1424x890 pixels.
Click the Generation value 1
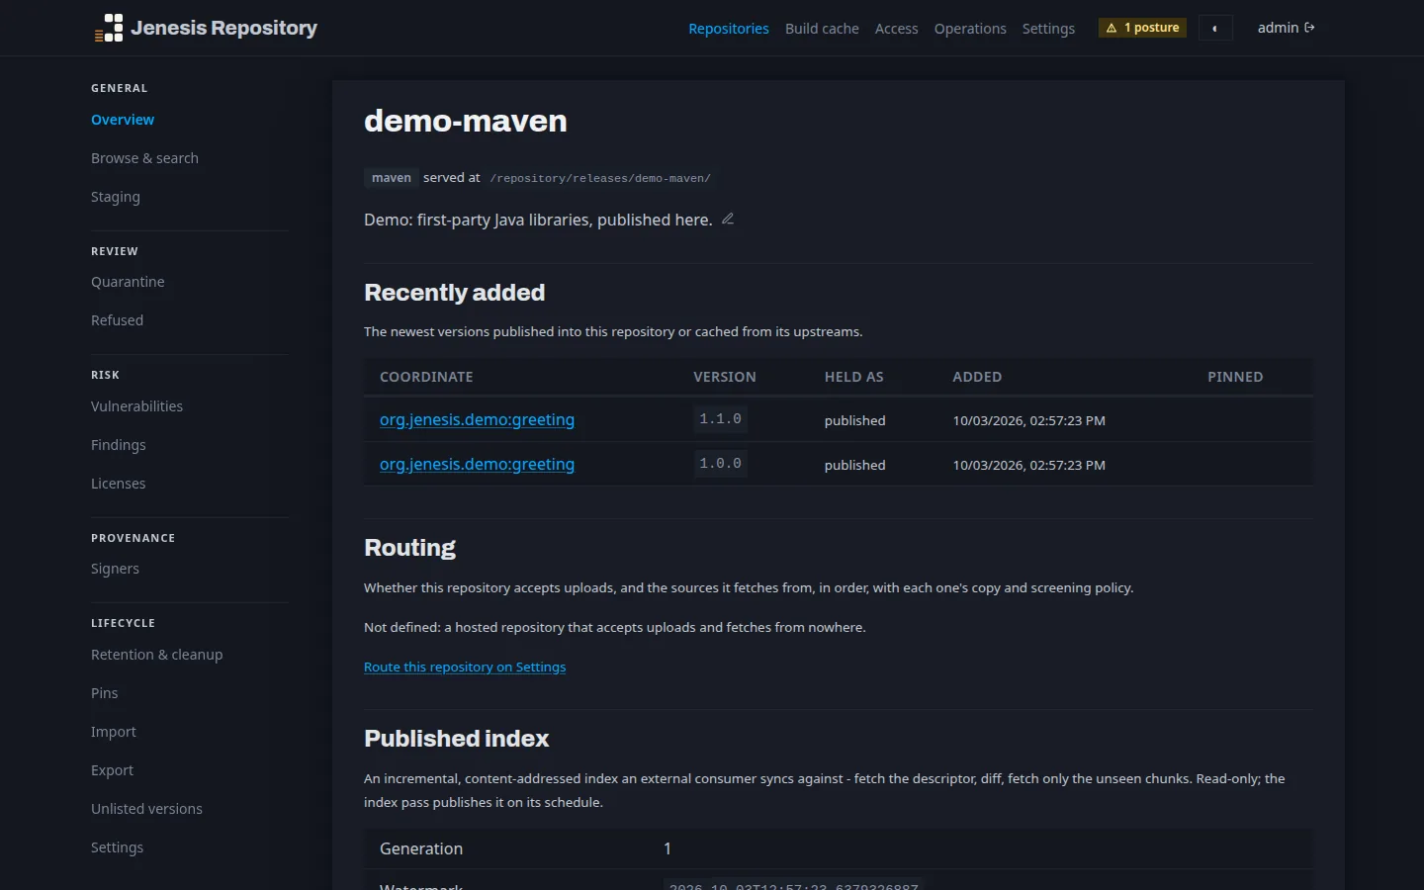667,848
